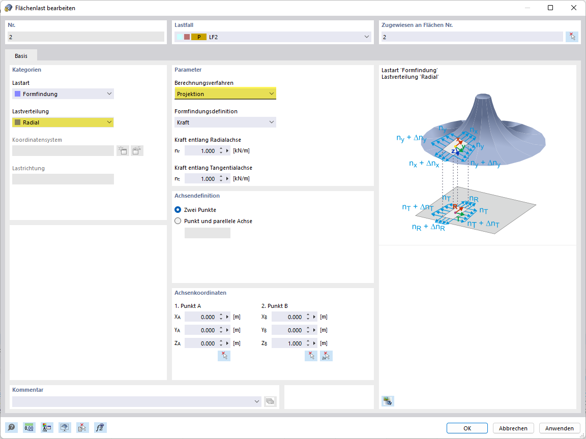Close the Flächenlast bearbeiten dialog
This screenshot has height=439, width=586.
574,8
